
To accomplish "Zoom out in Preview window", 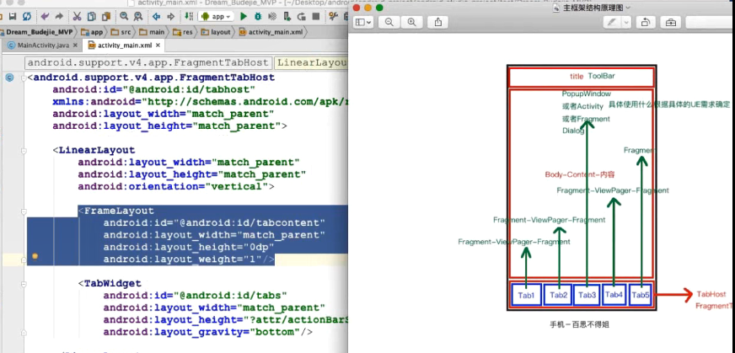I will point(390,23).
